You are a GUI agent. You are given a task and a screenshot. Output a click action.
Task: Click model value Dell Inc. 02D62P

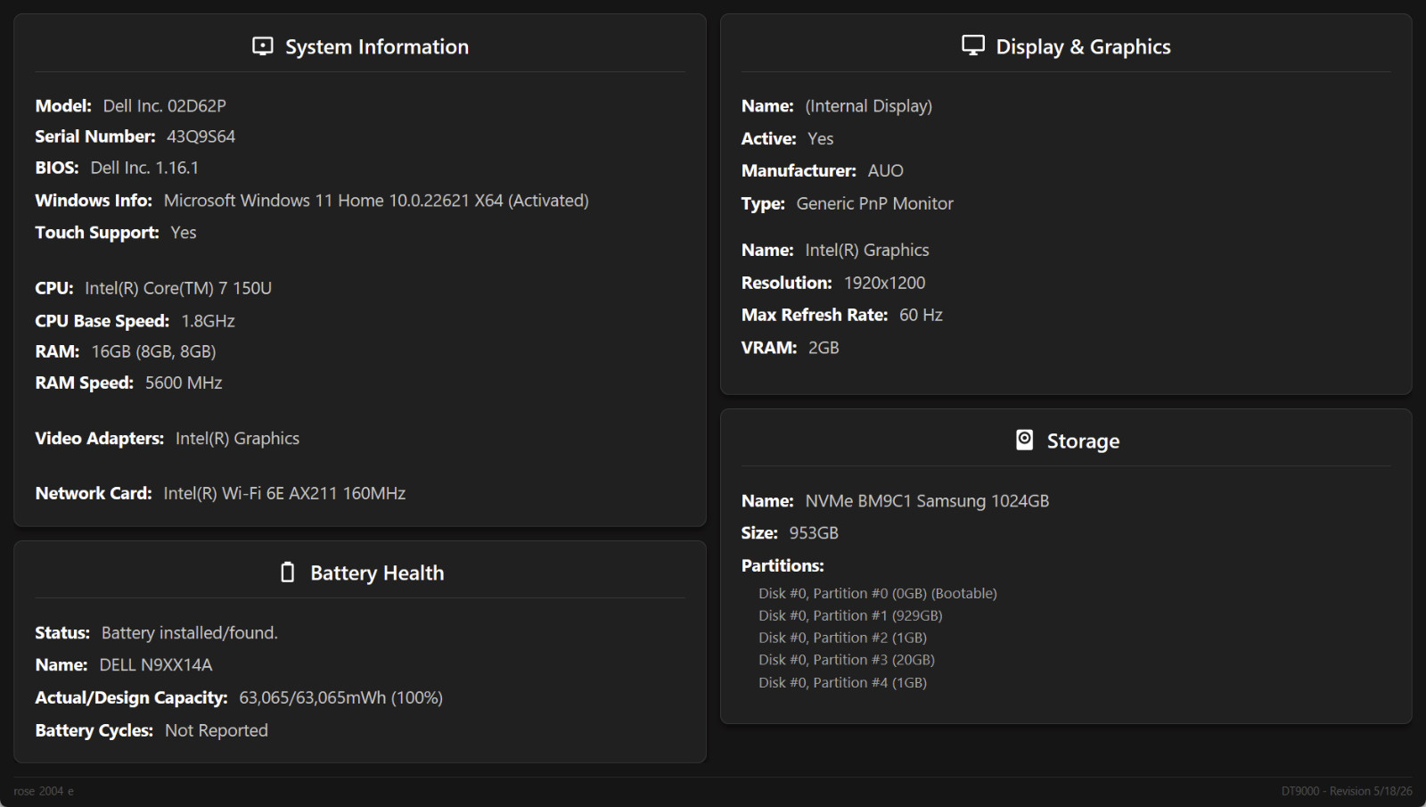(x=165, y=105)
